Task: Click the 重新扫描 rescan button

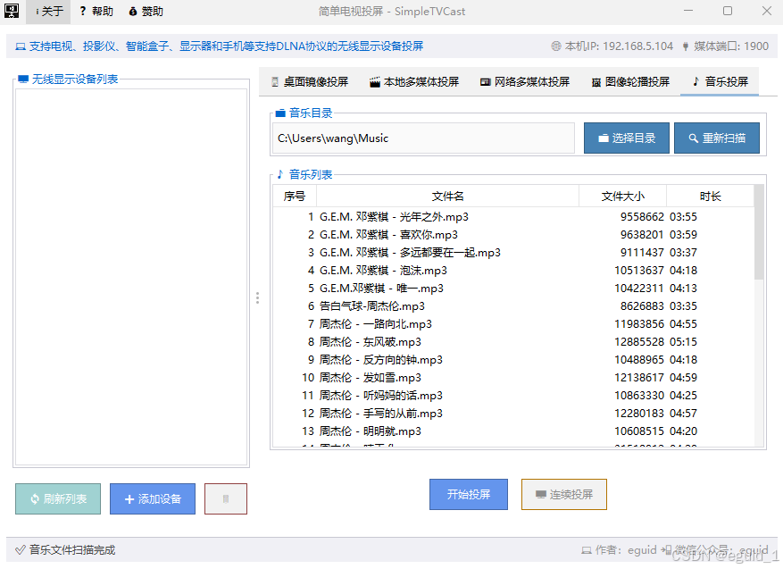Action: click(717, 138)
